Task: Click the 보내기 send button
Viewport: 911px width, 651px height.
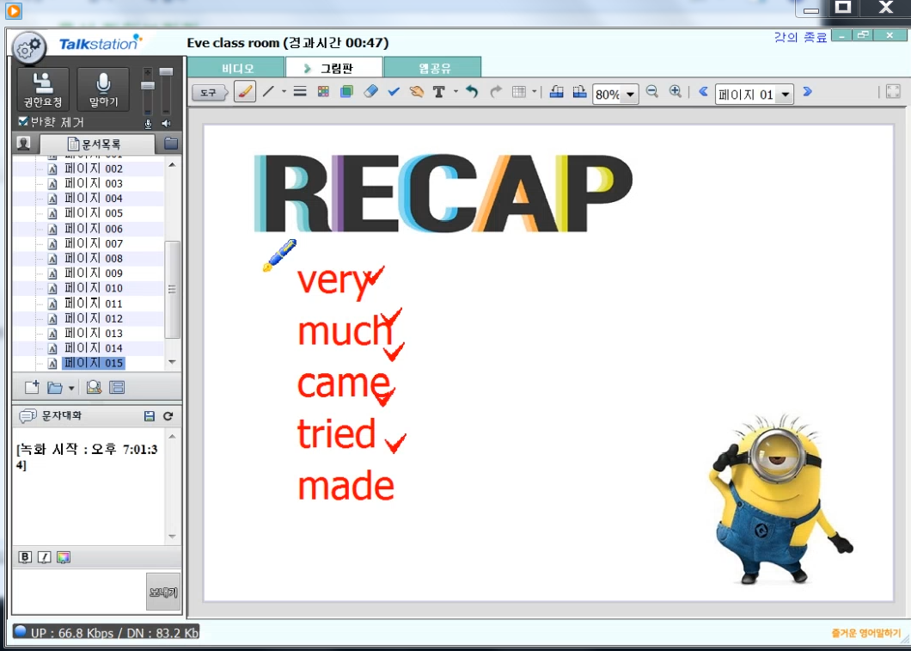Action: pyautogui.click(x=163, y=592)
